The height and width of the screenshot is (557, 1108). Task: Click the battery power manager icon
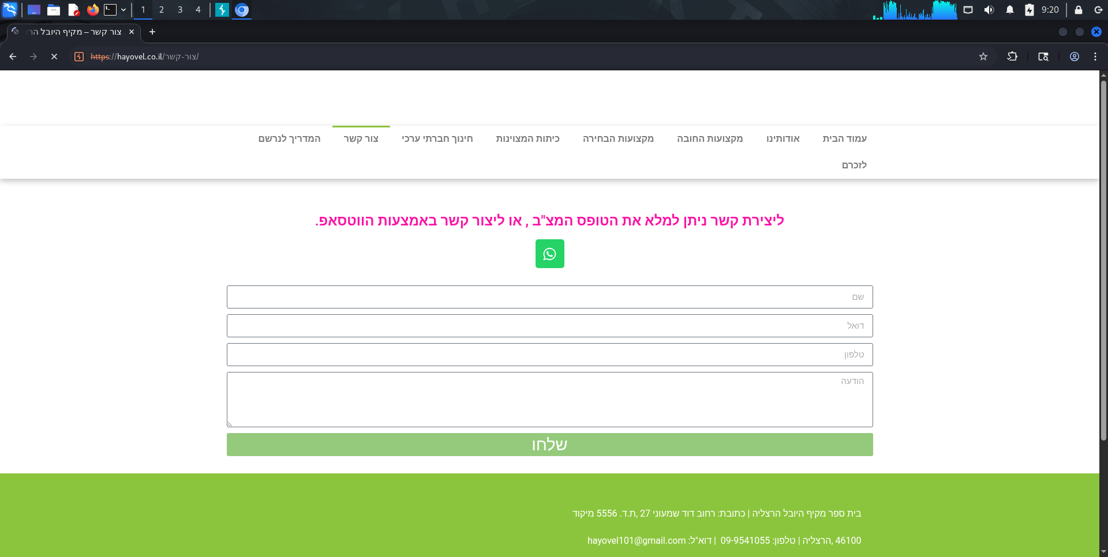[x=1030, y=10]
